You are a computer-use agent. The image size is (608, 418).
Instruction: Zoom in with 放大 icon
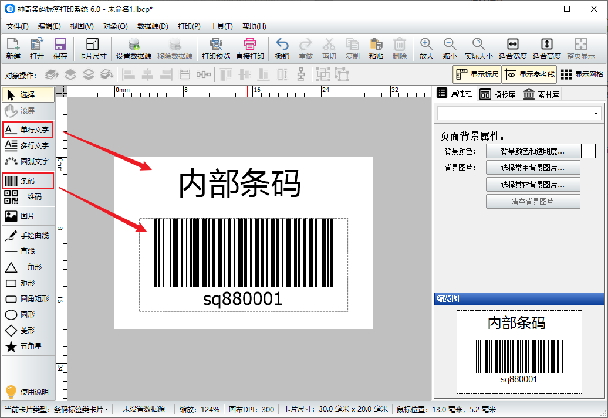426,49
